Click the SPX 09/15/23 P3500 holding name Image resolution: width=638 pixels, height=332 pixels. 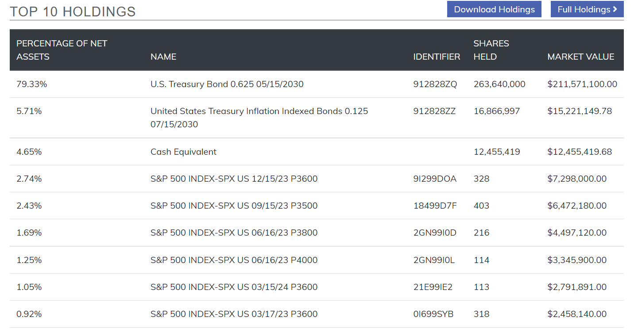(x=234, y=206)
